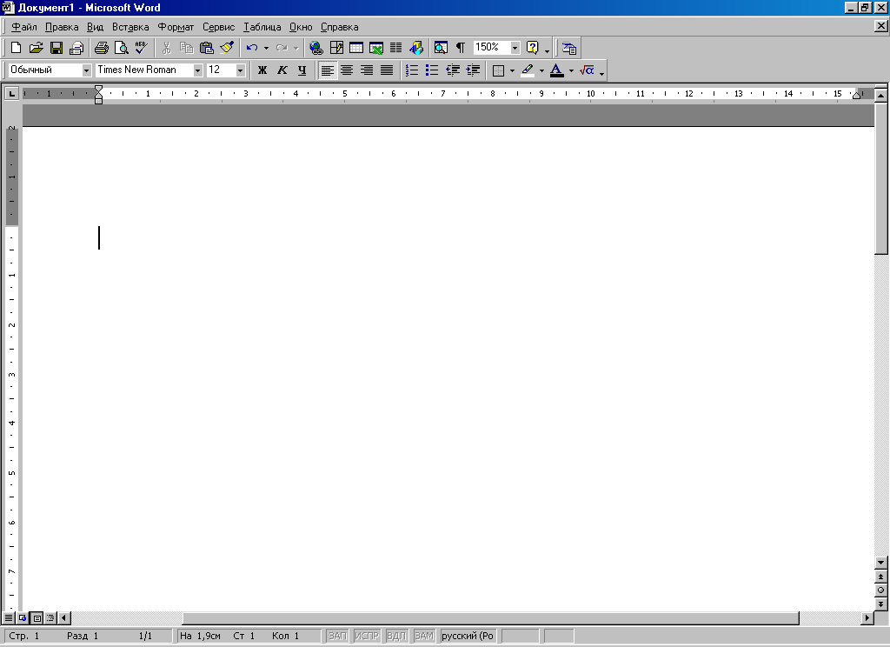Open the Формат menu

click(176, 27)
